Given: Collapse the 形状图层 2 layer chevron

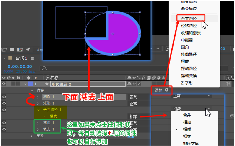Looking at the screenshot, I should coord(25,84).
